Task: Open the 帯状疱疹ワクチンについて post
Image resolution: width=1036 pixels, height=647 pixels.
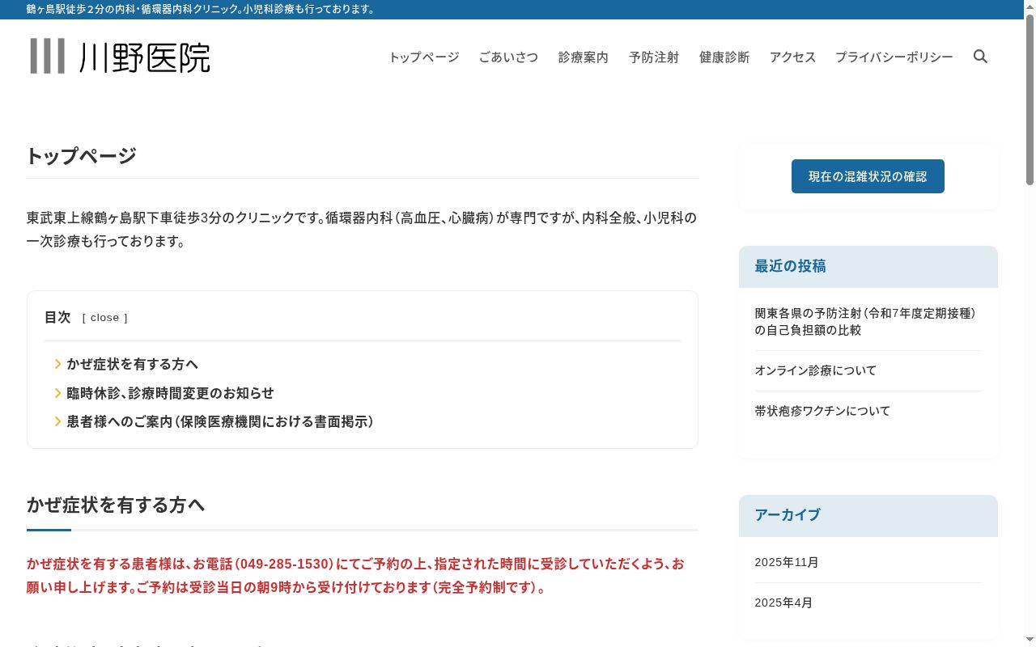Action: [822, 411]
